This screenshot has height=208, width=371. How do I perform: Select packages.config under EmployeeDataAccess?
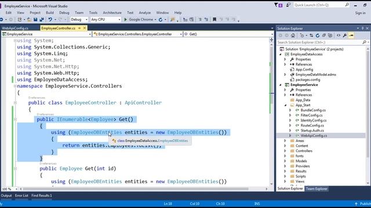tap(308, 80)
